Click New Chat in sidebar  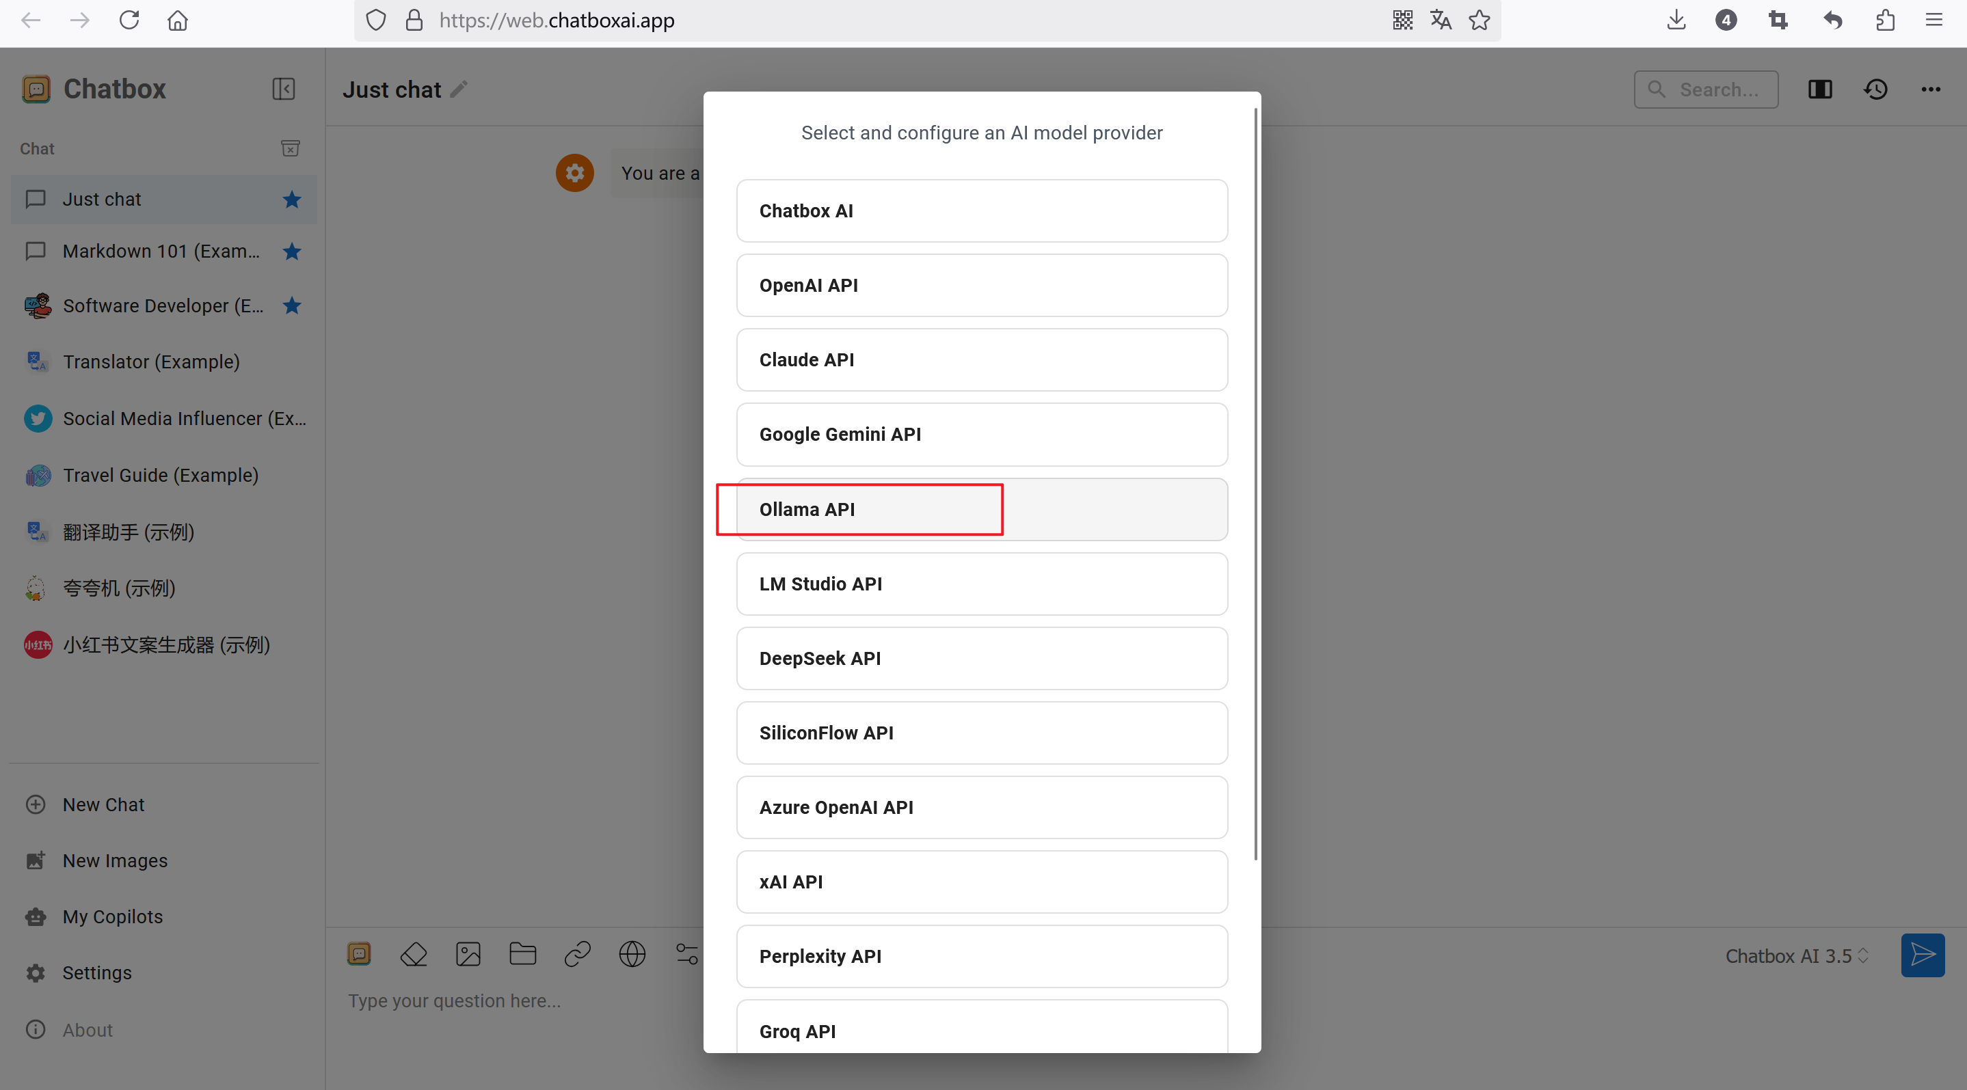(103, 804)
